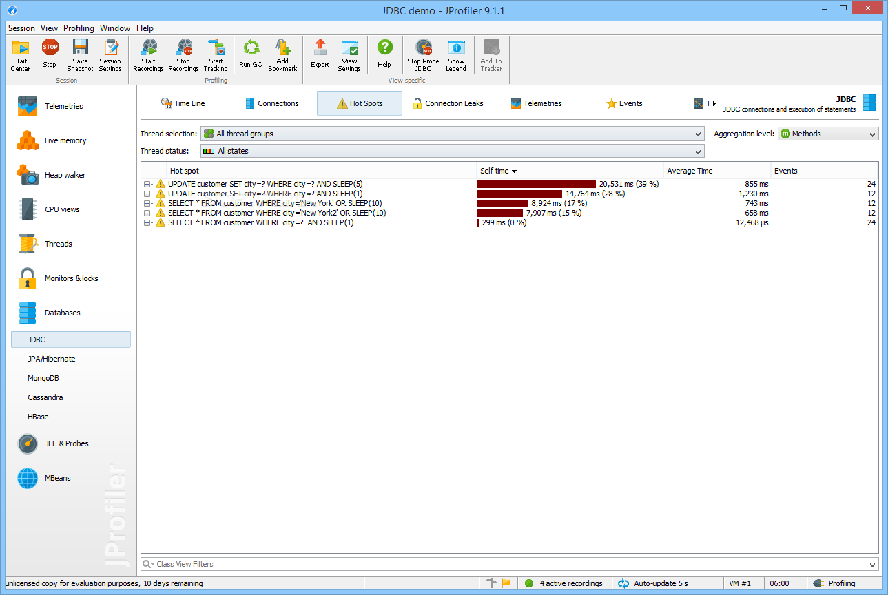Expand the UPDATE ... SLEEP(1) hot spot row

pyautogui.click(x=147, y=194)
